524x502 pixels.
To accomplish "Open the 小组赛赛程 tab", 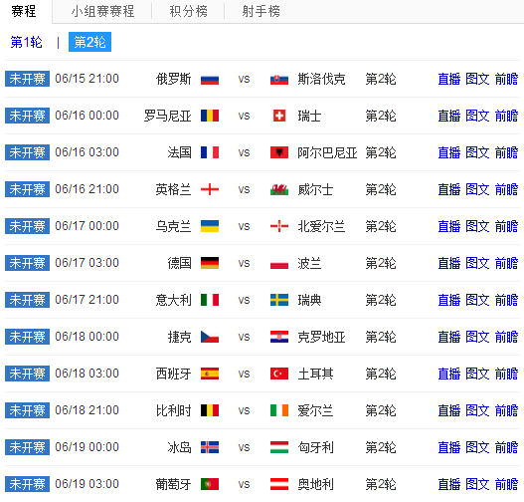I will [x=102, y=11].
